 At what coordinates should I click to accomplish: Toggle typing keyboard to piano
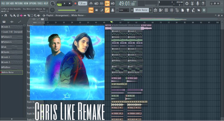pyautogui.click(x=91, y=10)
